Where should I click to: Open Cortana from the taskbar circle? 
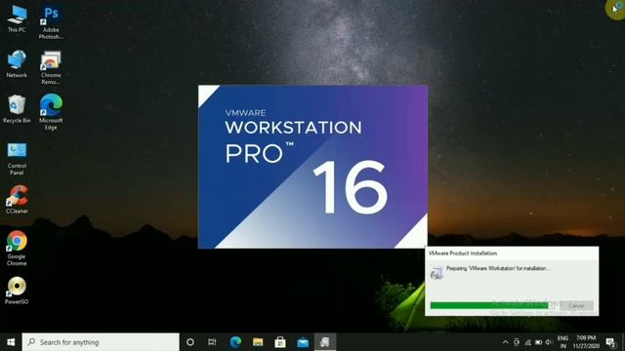click(190, 342)
